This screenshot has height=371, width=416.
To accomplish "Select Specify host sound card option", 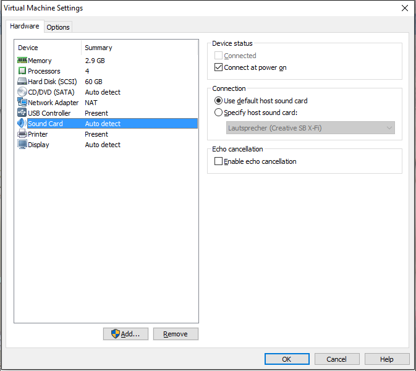I will point(218,113).
